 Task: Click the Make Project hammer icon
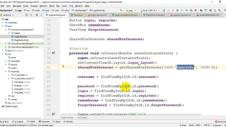pos(121,10)
